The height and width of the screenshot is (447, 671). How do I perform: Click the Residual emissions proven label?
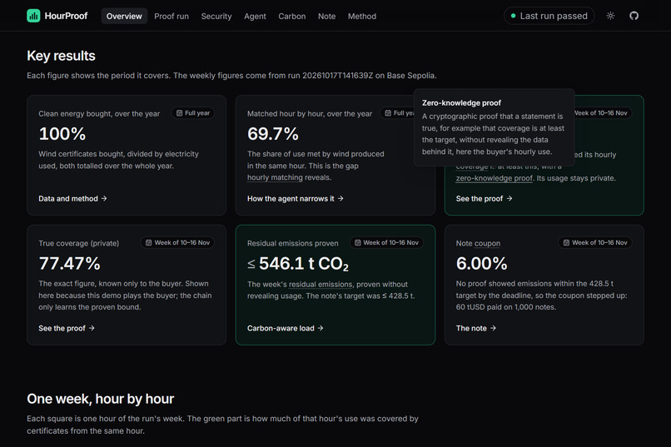(x=293, y=243)
